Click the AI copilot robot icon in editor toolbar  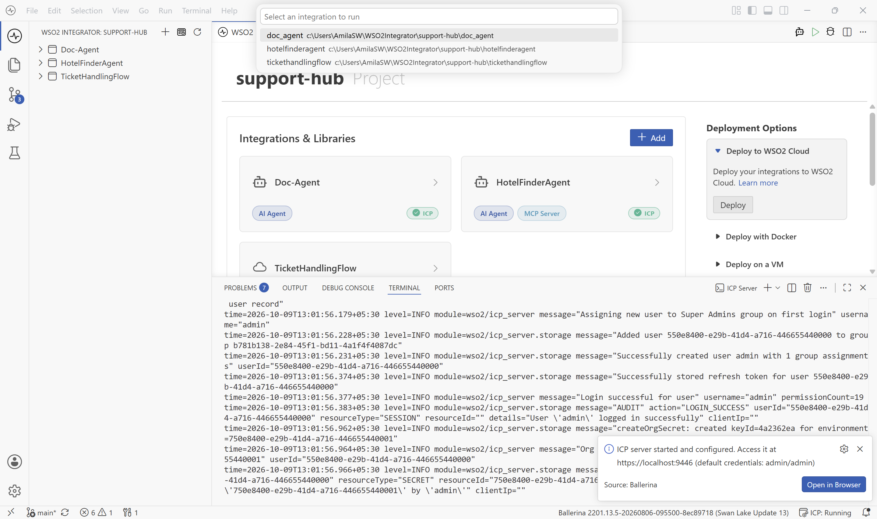point(799,32)
